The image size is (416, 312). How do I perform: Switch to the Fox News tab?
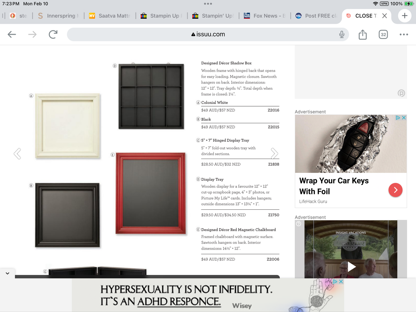[x=265, y=16]
